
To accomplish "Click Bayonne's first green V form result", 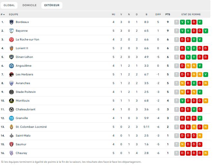I will point(182,31).
